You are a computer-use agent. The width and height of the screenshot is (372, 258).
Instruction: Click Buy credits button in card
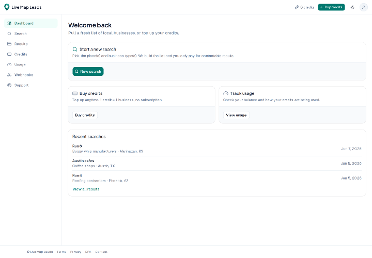pos(85,115)
